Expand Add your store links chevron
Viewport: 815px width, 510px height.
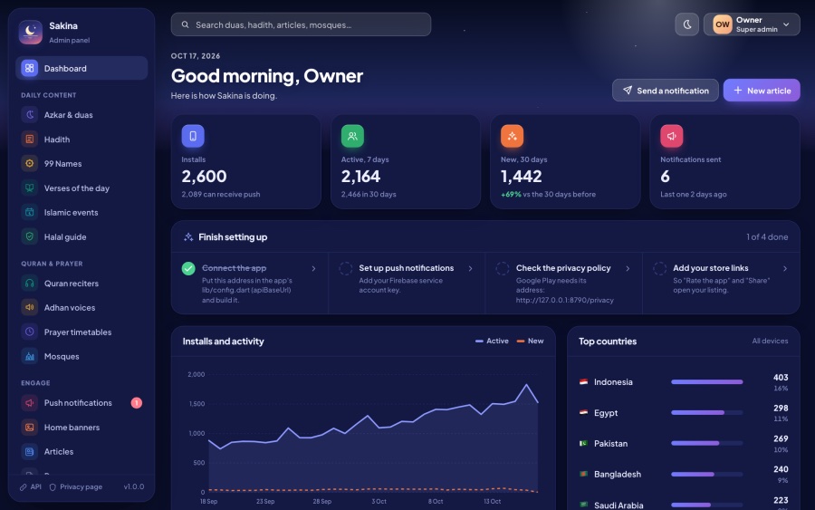pos(785,268)
